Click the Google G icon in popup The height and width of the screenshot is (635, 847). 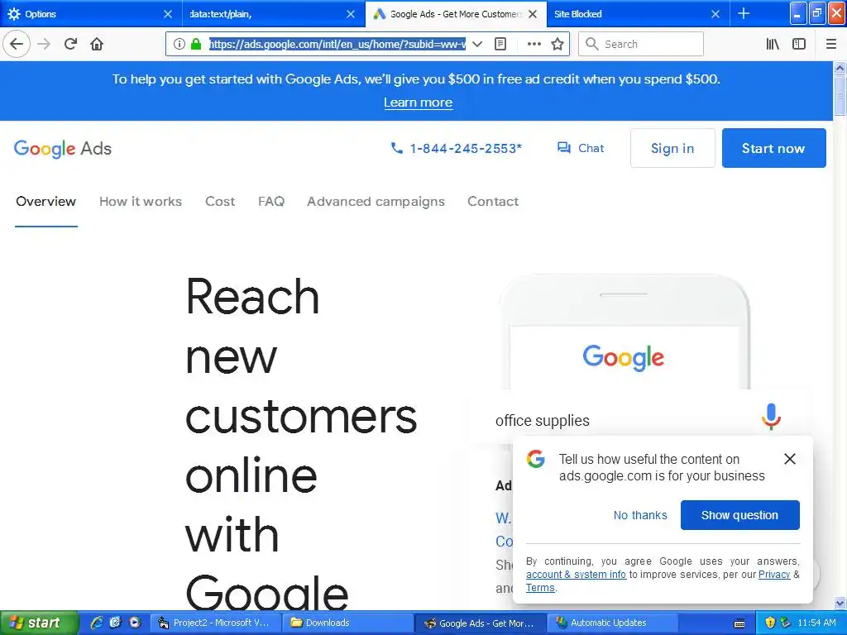point(536,458)
